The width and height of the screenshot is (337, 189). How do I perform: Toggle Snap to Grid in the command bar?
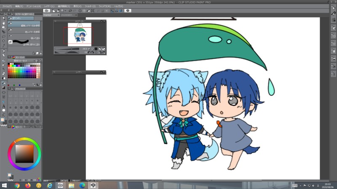pos(120,10)
